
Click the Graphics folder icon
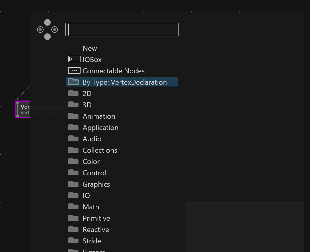[73, 184]
